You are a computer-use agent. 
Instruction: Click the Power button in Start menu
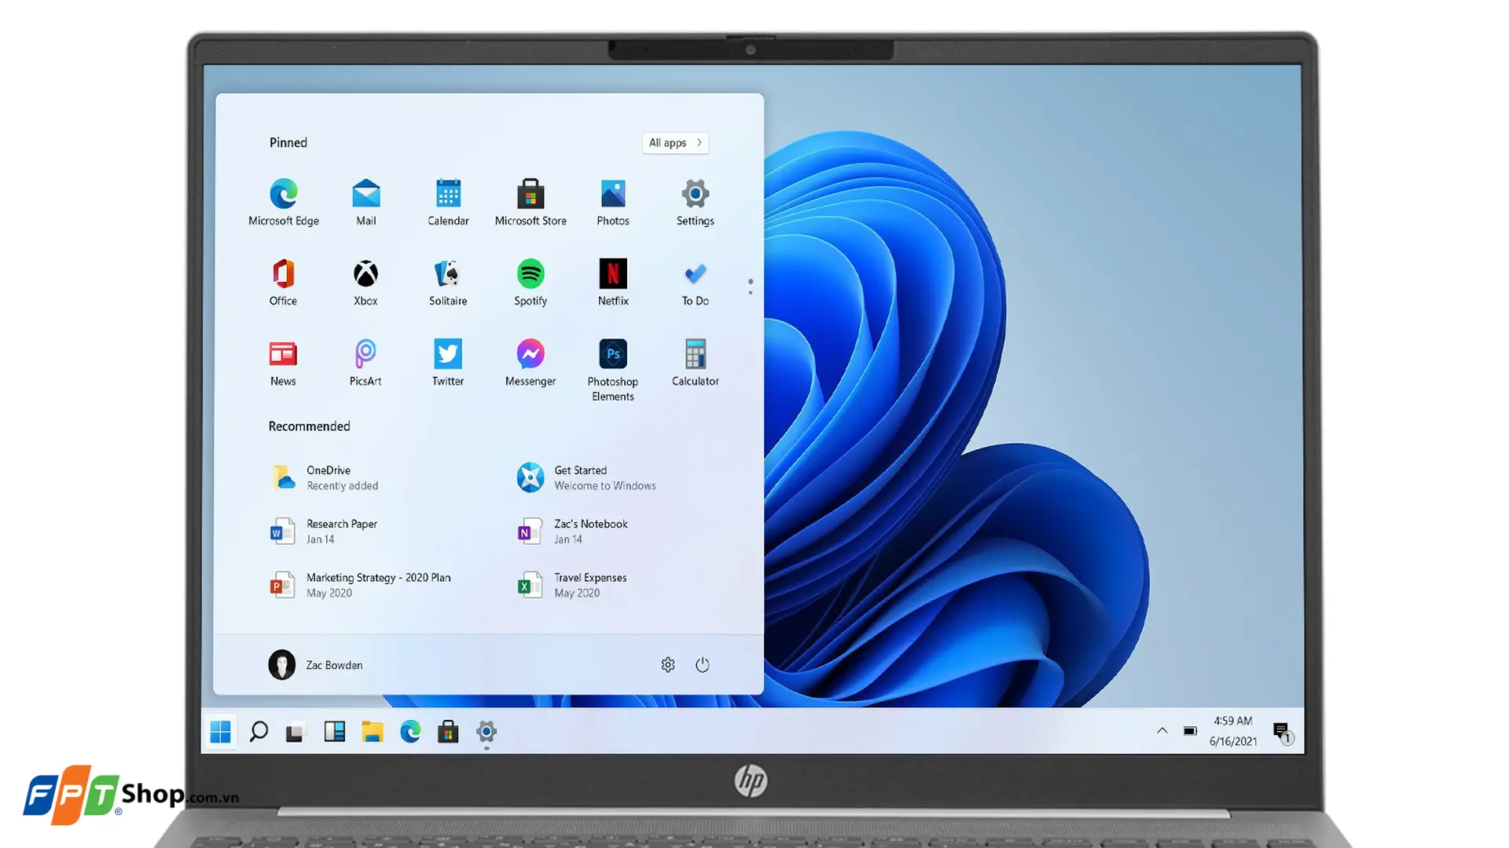(703, 665)
